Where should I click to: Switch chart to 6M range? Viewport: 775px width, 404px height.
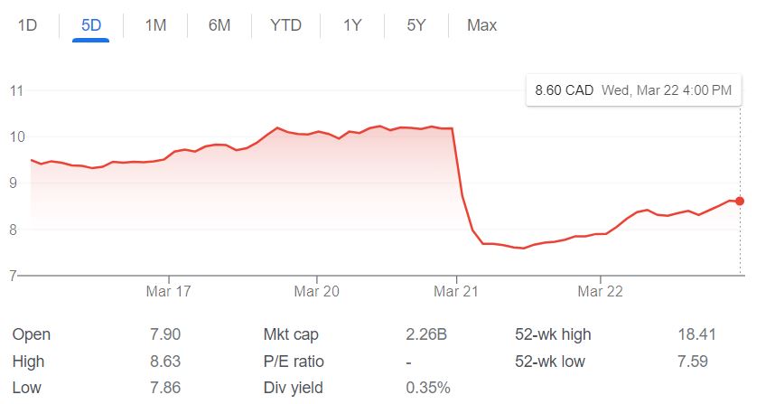219,25
